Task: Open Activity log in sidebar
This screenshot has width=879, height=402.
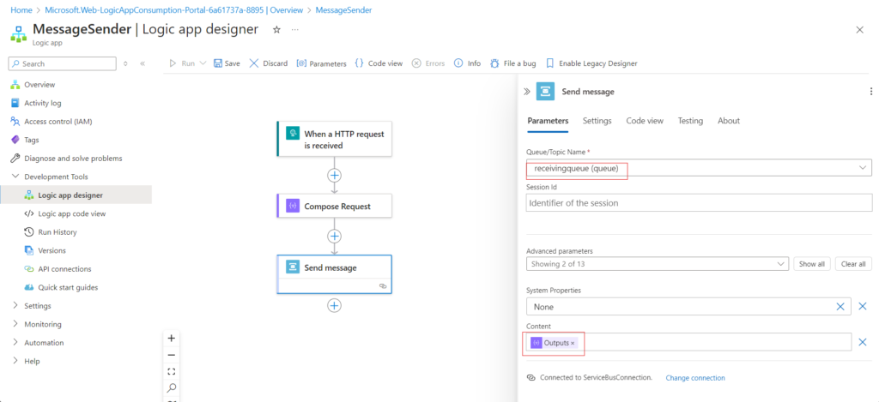Action: 43,103
